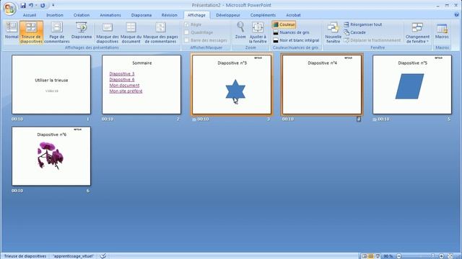Open a Nouvelle fenêtre
This screenshot has height=259, width=462.
coord(333,32)
